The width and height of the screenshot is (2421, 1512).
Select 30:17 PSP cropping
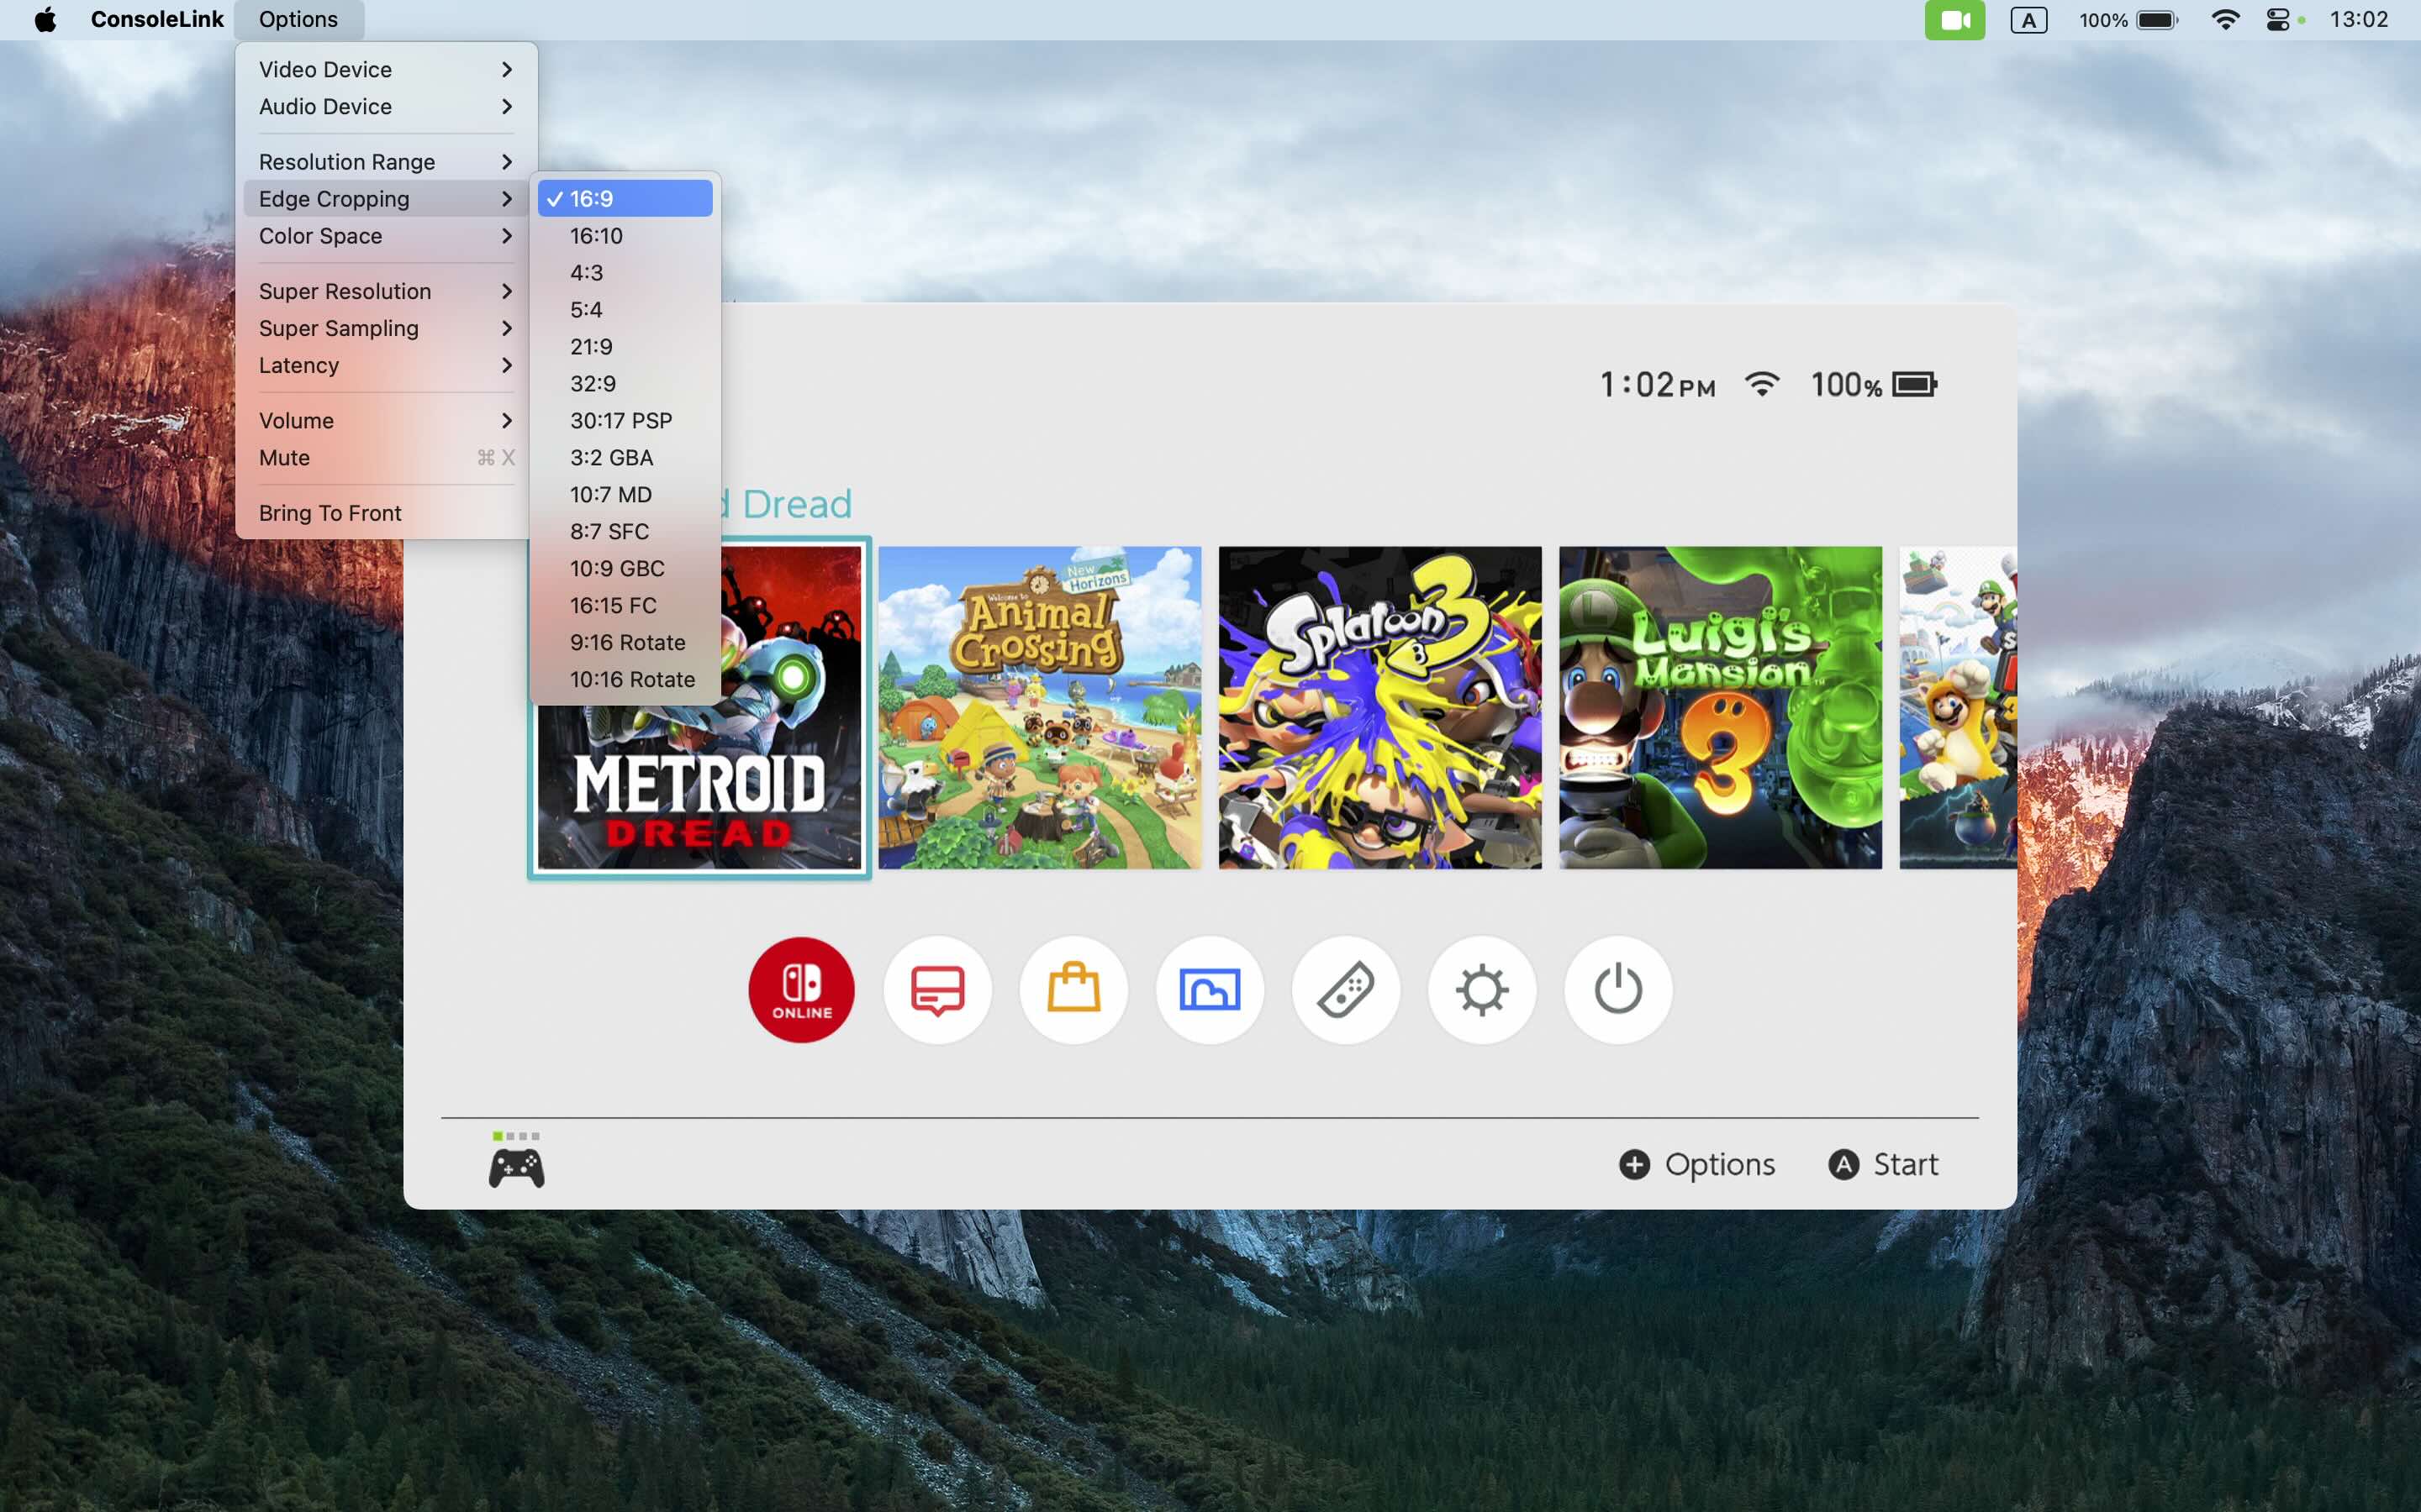point(625,420)
